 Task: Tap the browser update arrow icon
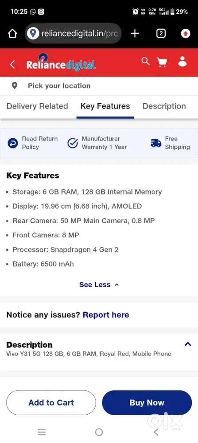[x=185, y=34]
